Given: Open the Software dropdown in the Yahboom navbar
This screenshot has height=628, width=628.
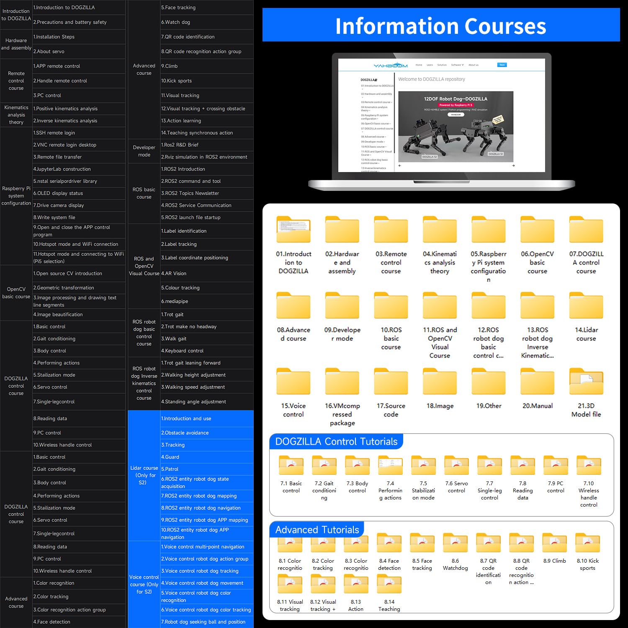Looking at the screenshot, I should coord(457,65).
